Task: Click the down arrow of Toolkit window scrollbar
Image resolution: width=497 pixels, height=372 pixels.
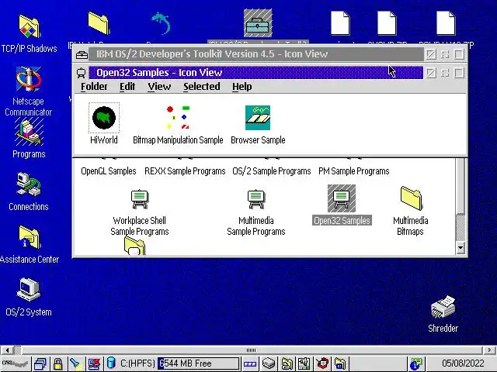Action: coord(461,248)
